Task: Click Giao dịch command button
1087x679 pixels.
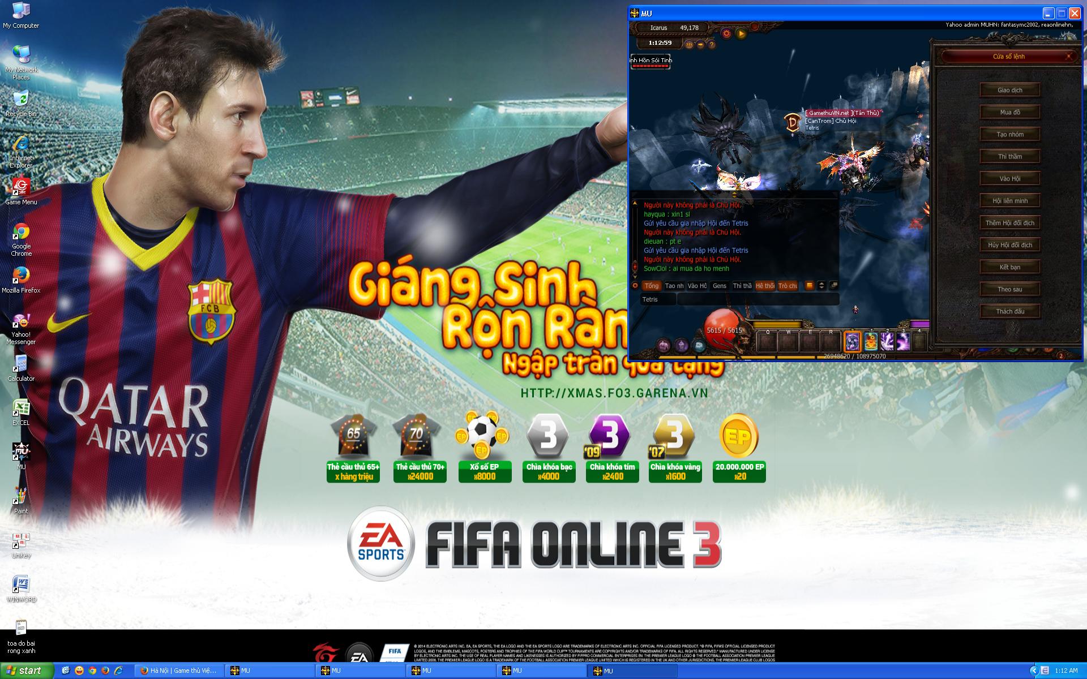Action: (x=1010, y=90)
